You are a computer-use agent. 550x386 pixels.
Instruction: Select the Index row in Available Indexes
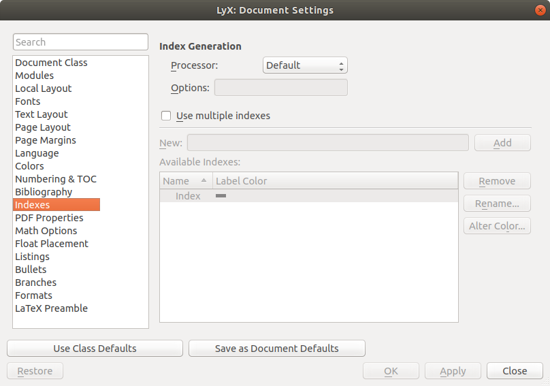[x=188, y=196]
